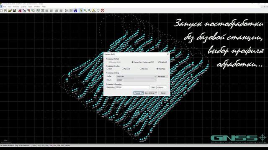Click the second green zoom magnifier icon
This screenshot has height=150, width=268.
[89, 10]
